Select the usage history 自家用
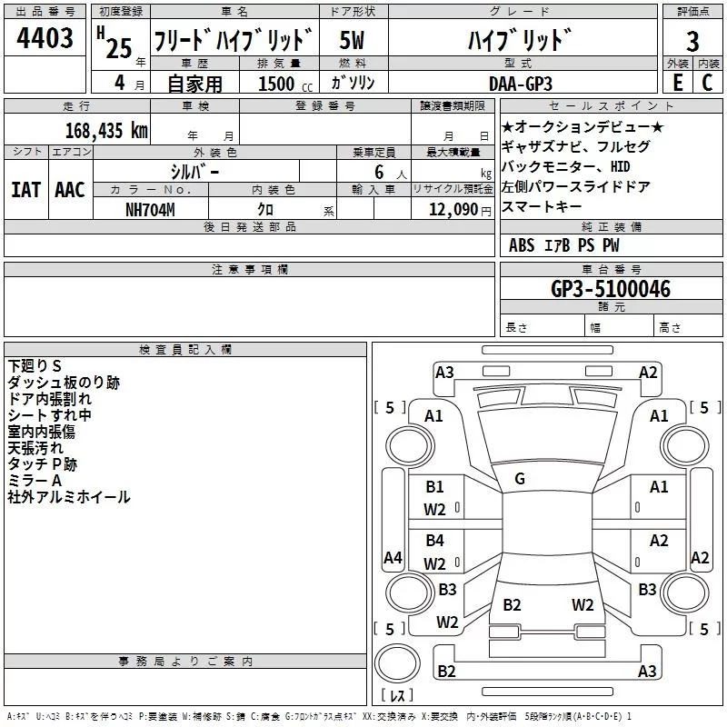Screen dimensions: 727x727 (x=194, y=84)
